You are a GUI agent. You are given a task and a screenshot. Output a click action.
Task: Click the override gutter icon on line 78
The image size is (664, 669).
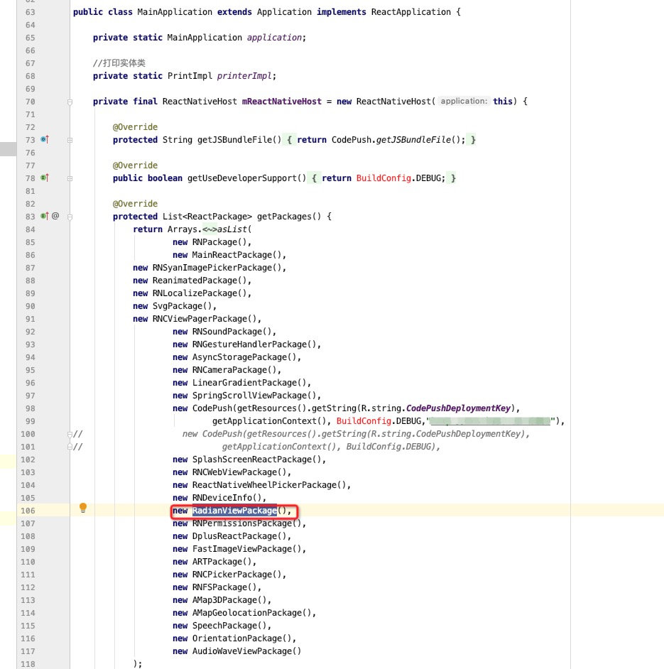click(x=45, y=178)
